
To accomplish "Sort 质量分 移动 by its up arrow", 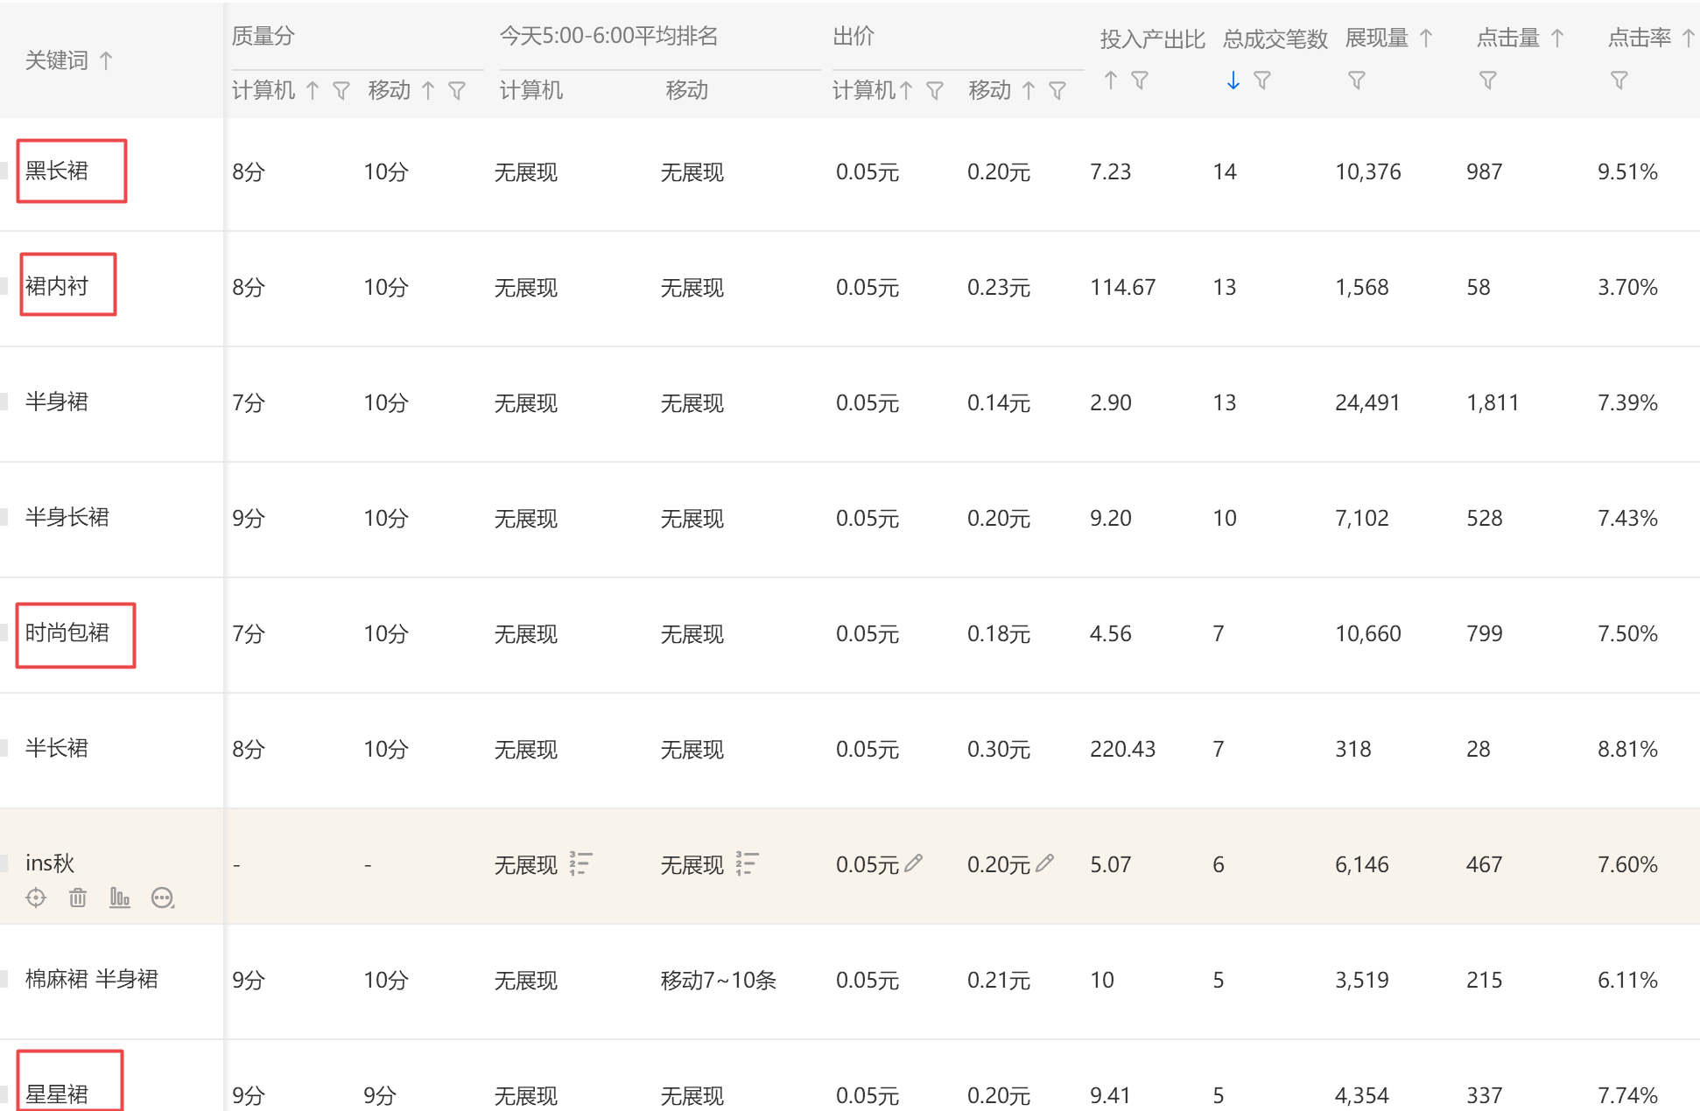I will point(428,90).
